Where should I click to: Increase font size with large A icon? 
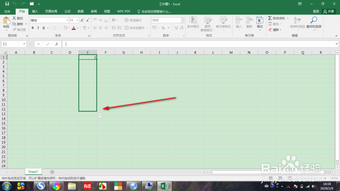(82, 20)
